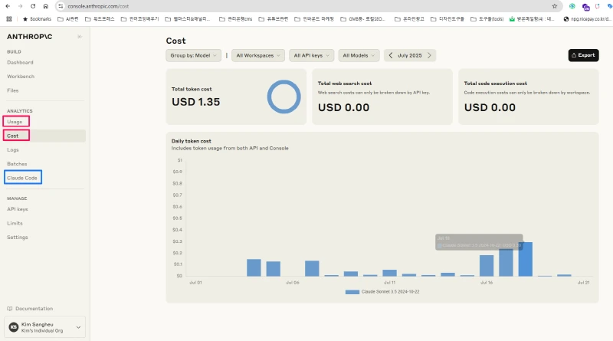Click the browser back arrow
Screen dimensions: 613x341
tap(9, 5)
